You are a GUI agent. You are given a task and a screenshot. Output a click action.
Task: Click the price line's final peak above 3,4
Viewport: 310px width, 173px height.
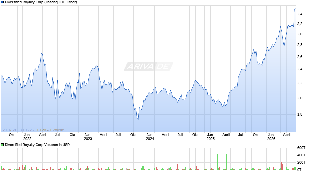tap(295, 8)
